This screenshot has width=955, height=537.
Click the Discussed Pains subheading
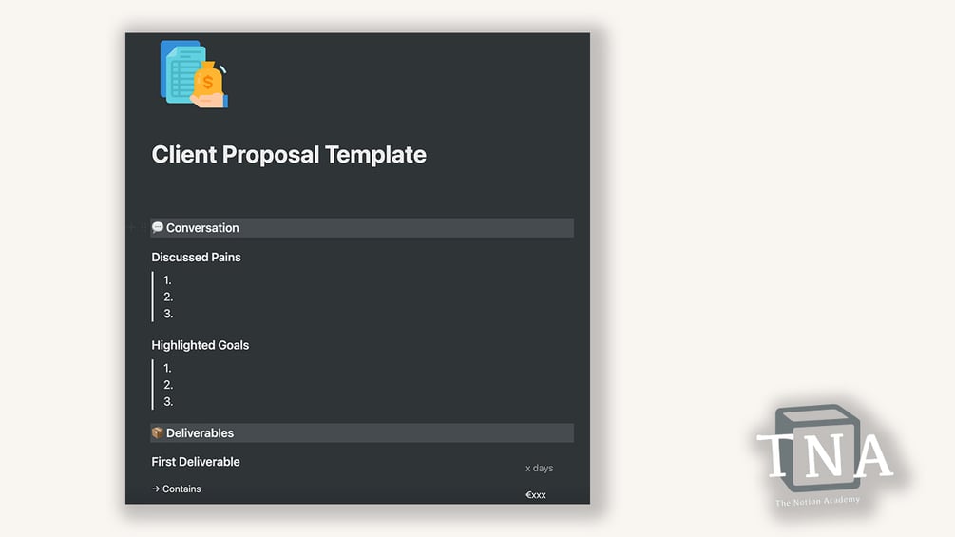click(x=196, y=258)
